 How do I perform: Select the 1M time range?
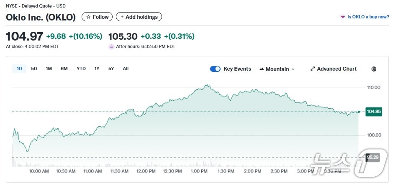[x=49, y=69]
